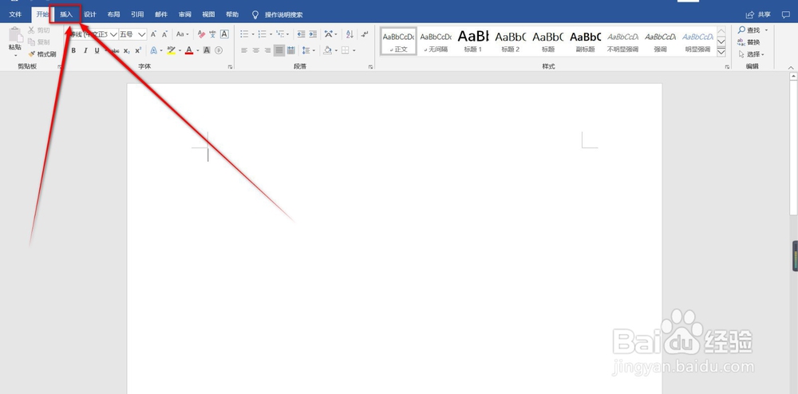Open the Change Case (Aa) dropdown
Screen dimensions: 798x394
coord(182,34)
